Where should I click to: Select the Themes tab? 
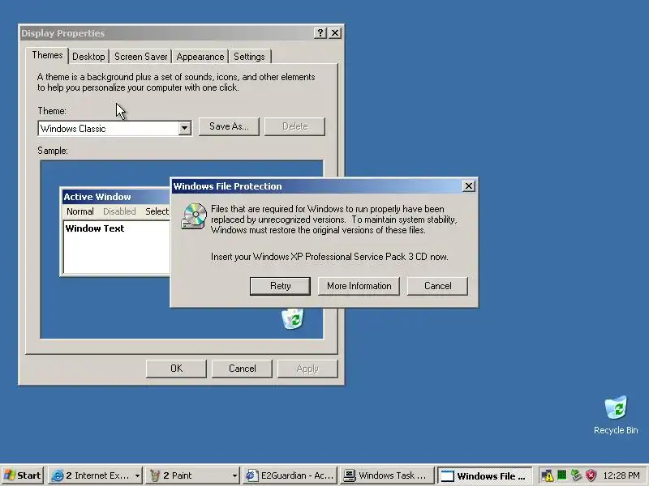click(47, 55)
